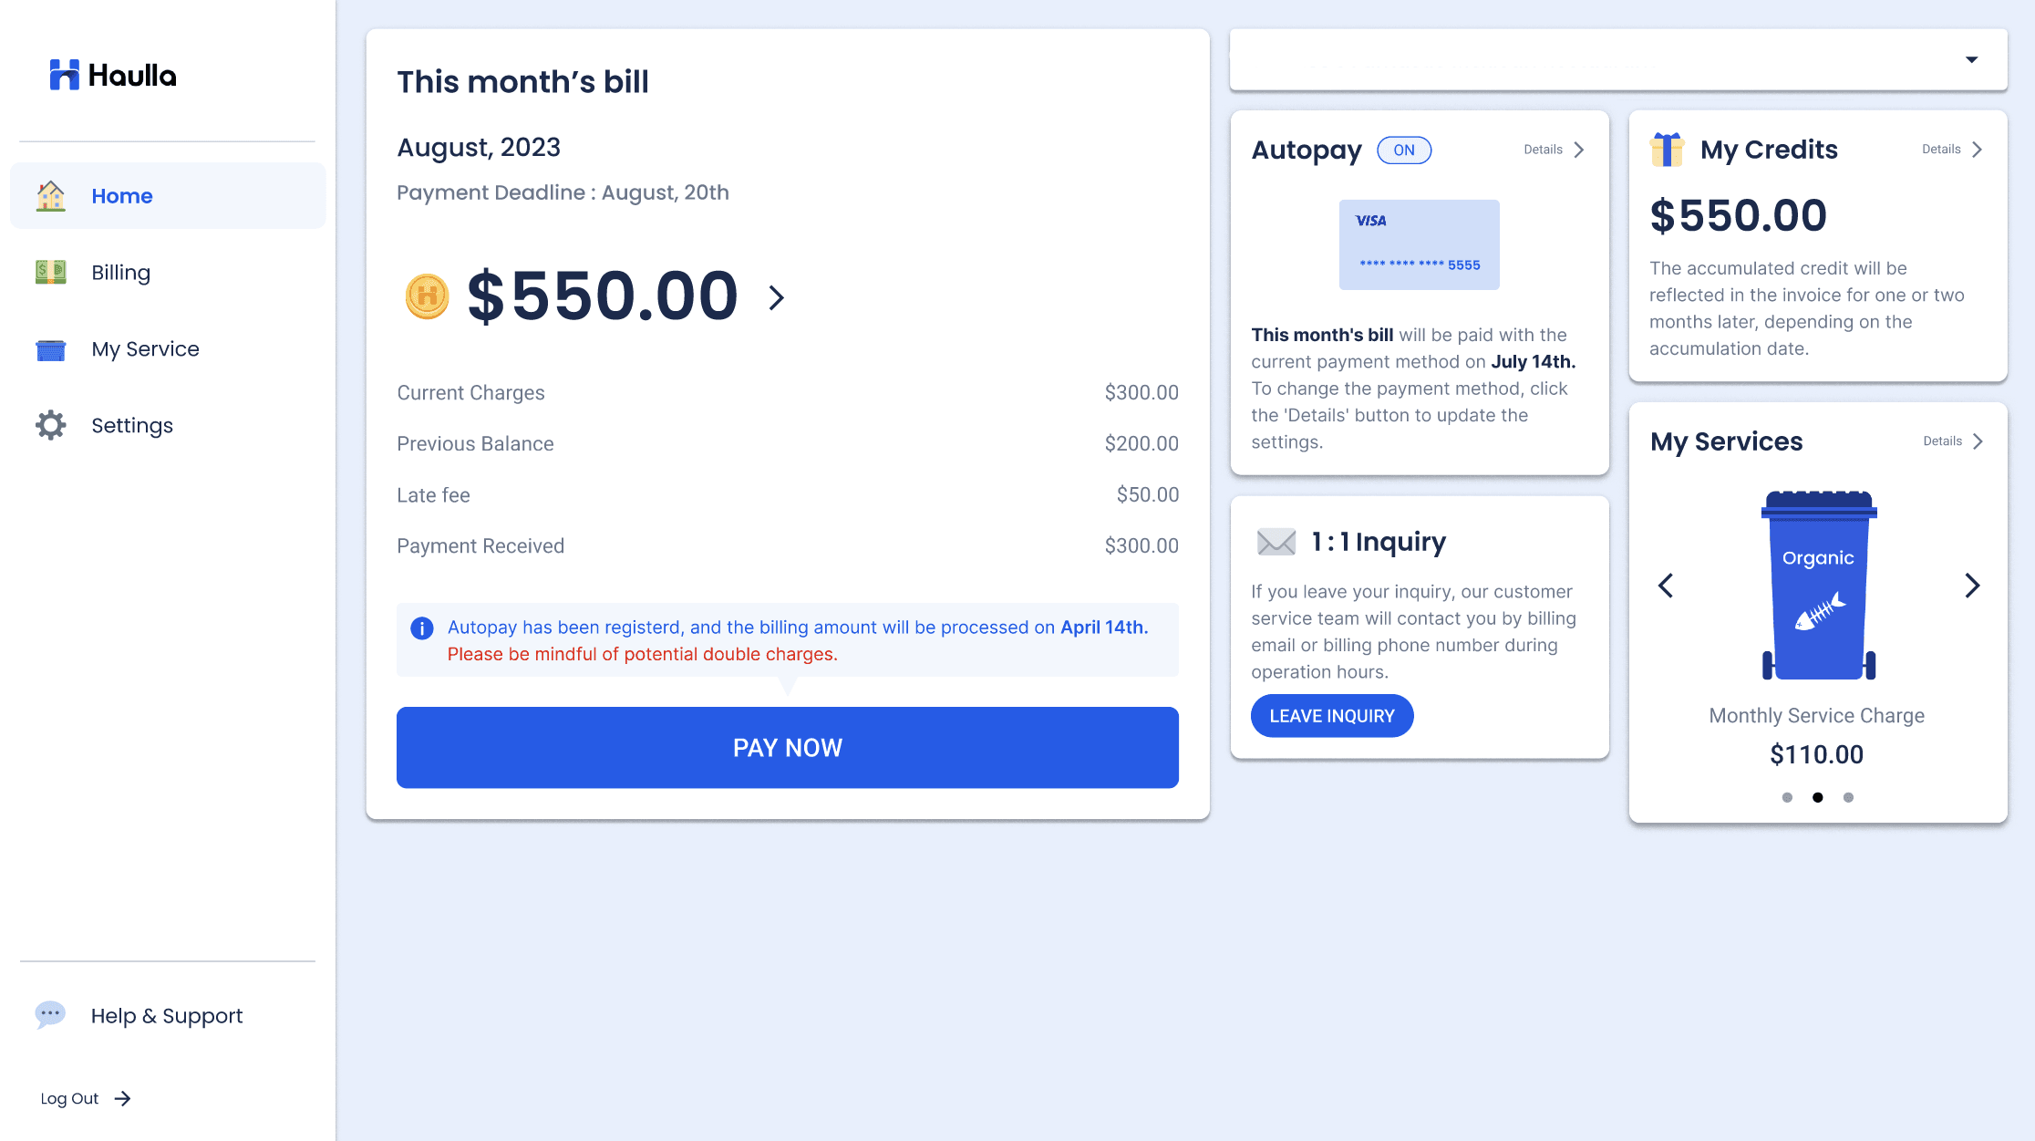The image size is (2035, 1141).
Task: Click the Haulla logo icon
Action: 64,75
